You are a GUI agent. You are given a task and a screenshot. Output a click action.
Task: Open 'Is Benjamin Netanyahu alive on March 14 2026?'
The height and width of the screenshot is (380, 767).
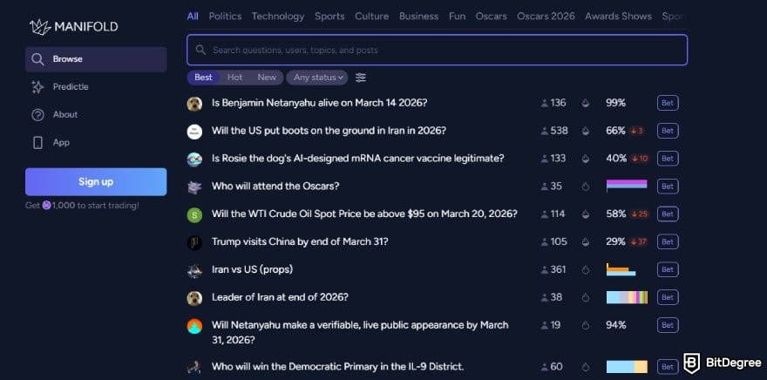coord(319,103)
